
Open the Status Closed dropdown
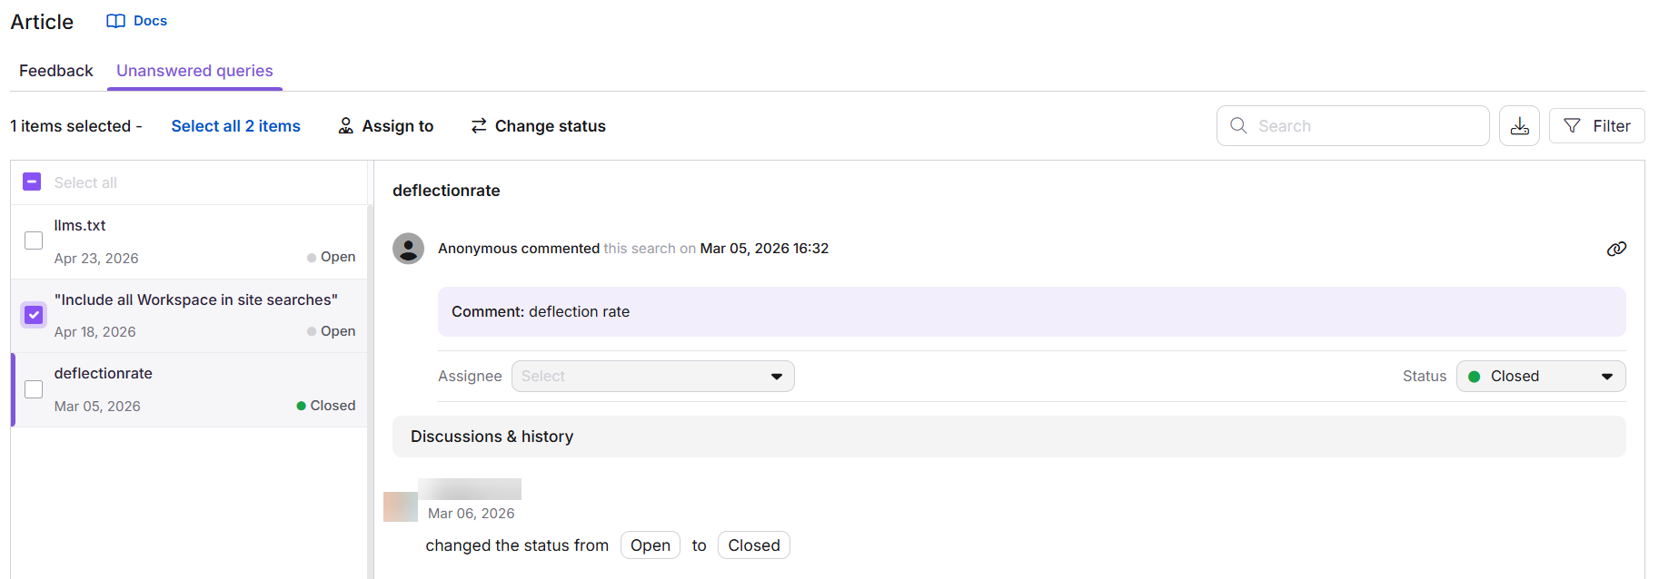pyautogui.click(x=1541, y=377)
